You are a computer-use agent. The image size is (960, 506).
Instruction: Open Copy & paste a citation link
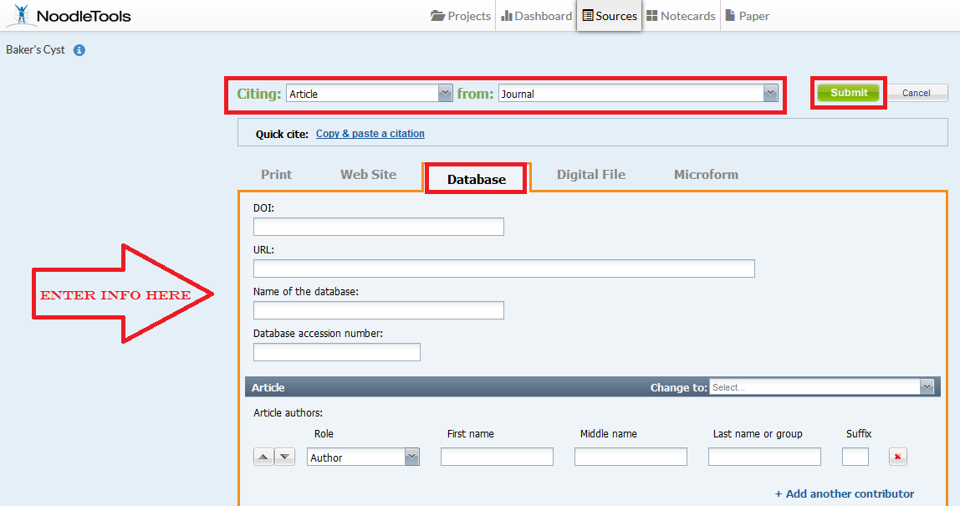[370, 134]
